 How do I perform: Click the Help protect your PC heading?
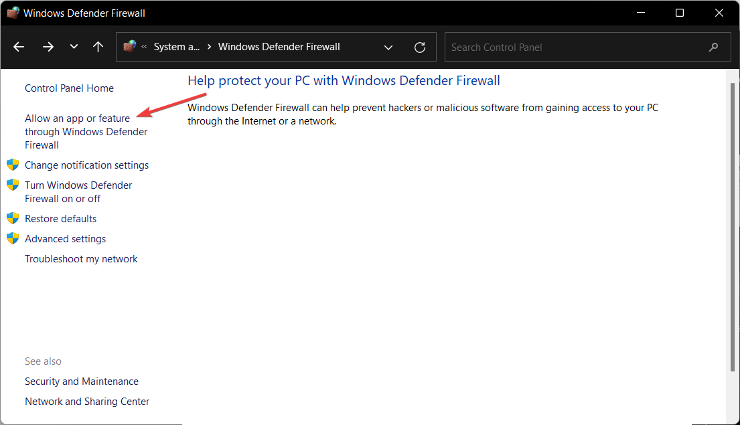(x=344, y=81)
